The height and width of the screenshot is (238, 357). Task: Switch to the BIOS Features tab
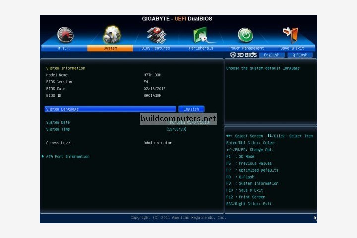[x=156, y=48]
